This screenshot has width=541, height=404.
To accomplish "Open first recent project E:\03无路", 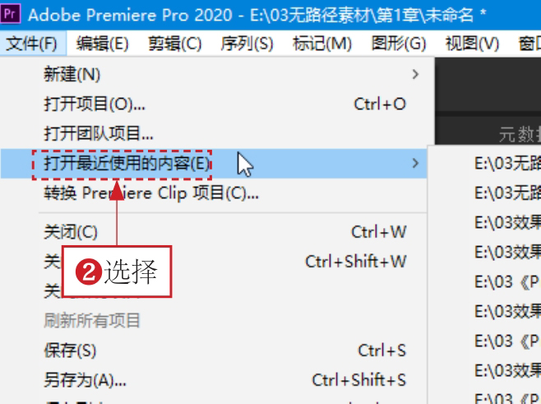I will (x=507, y=163).
